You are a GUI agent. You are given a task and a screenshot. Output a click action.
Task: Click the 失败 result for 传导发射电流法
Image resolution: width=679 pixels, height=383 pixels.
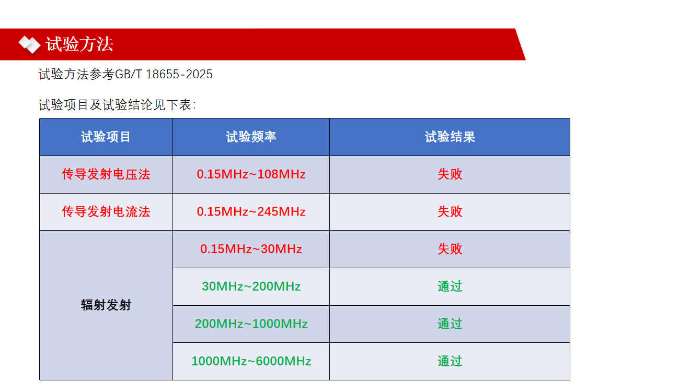tap(450, 212)
